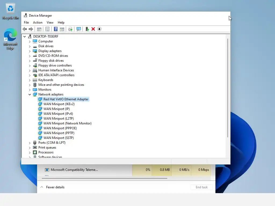275x206 pixels.
Task: Expand the Floppy drive controllers category
Action: (x=30, y=65)
